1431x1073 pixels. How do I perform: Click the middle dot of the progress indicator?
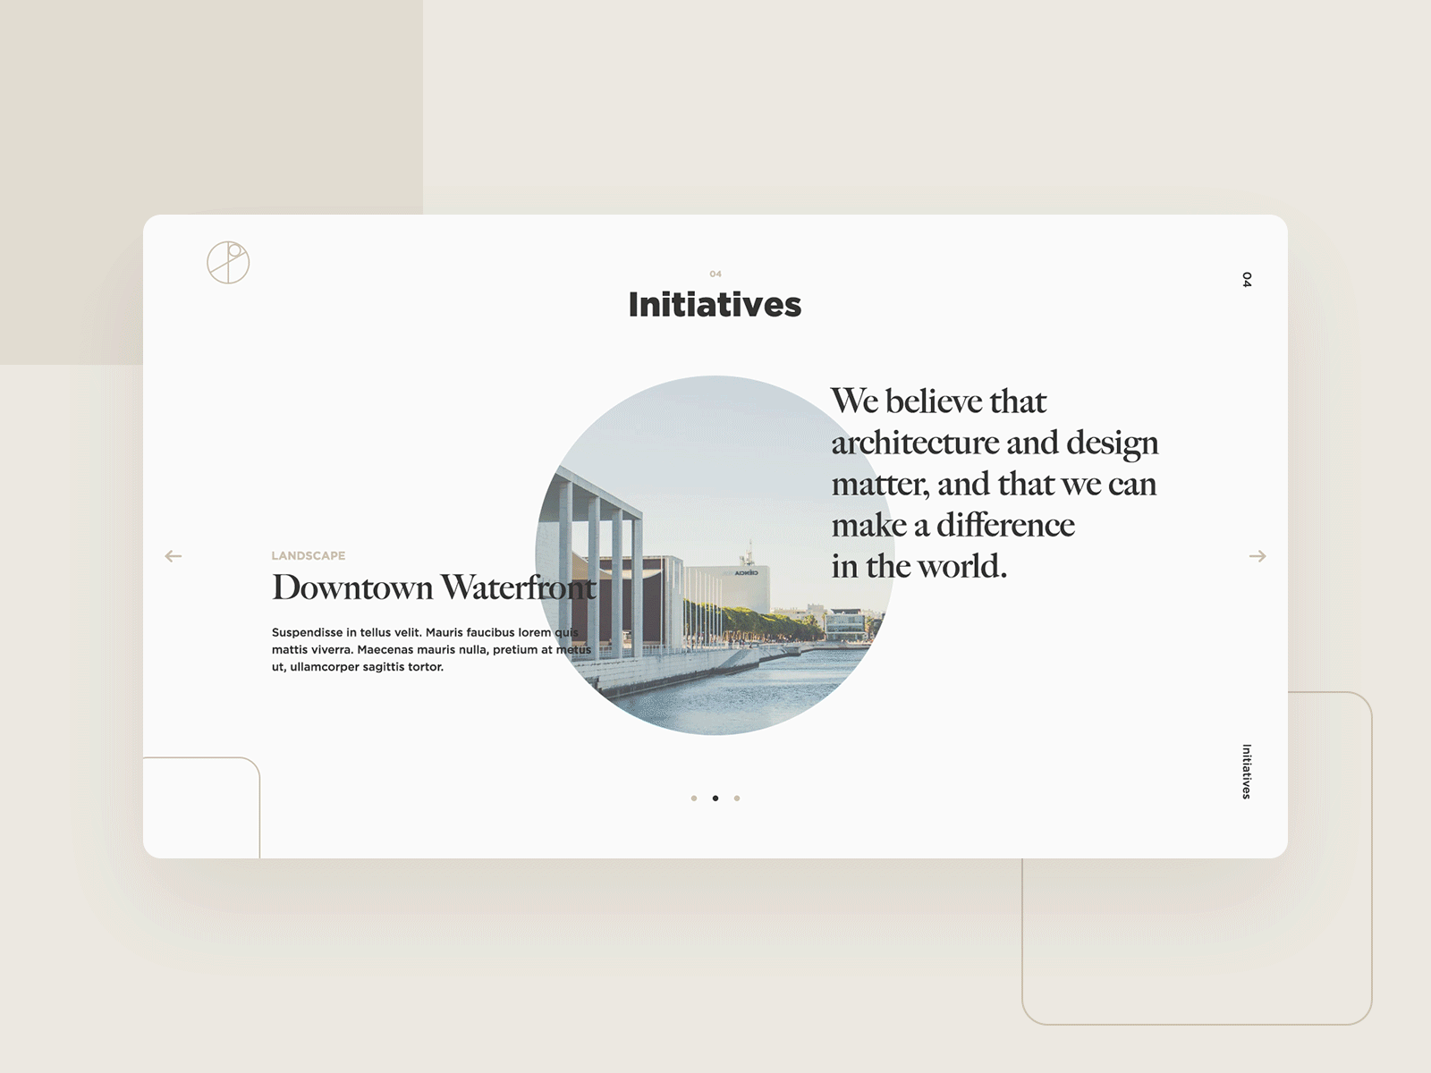pos(715,796)
